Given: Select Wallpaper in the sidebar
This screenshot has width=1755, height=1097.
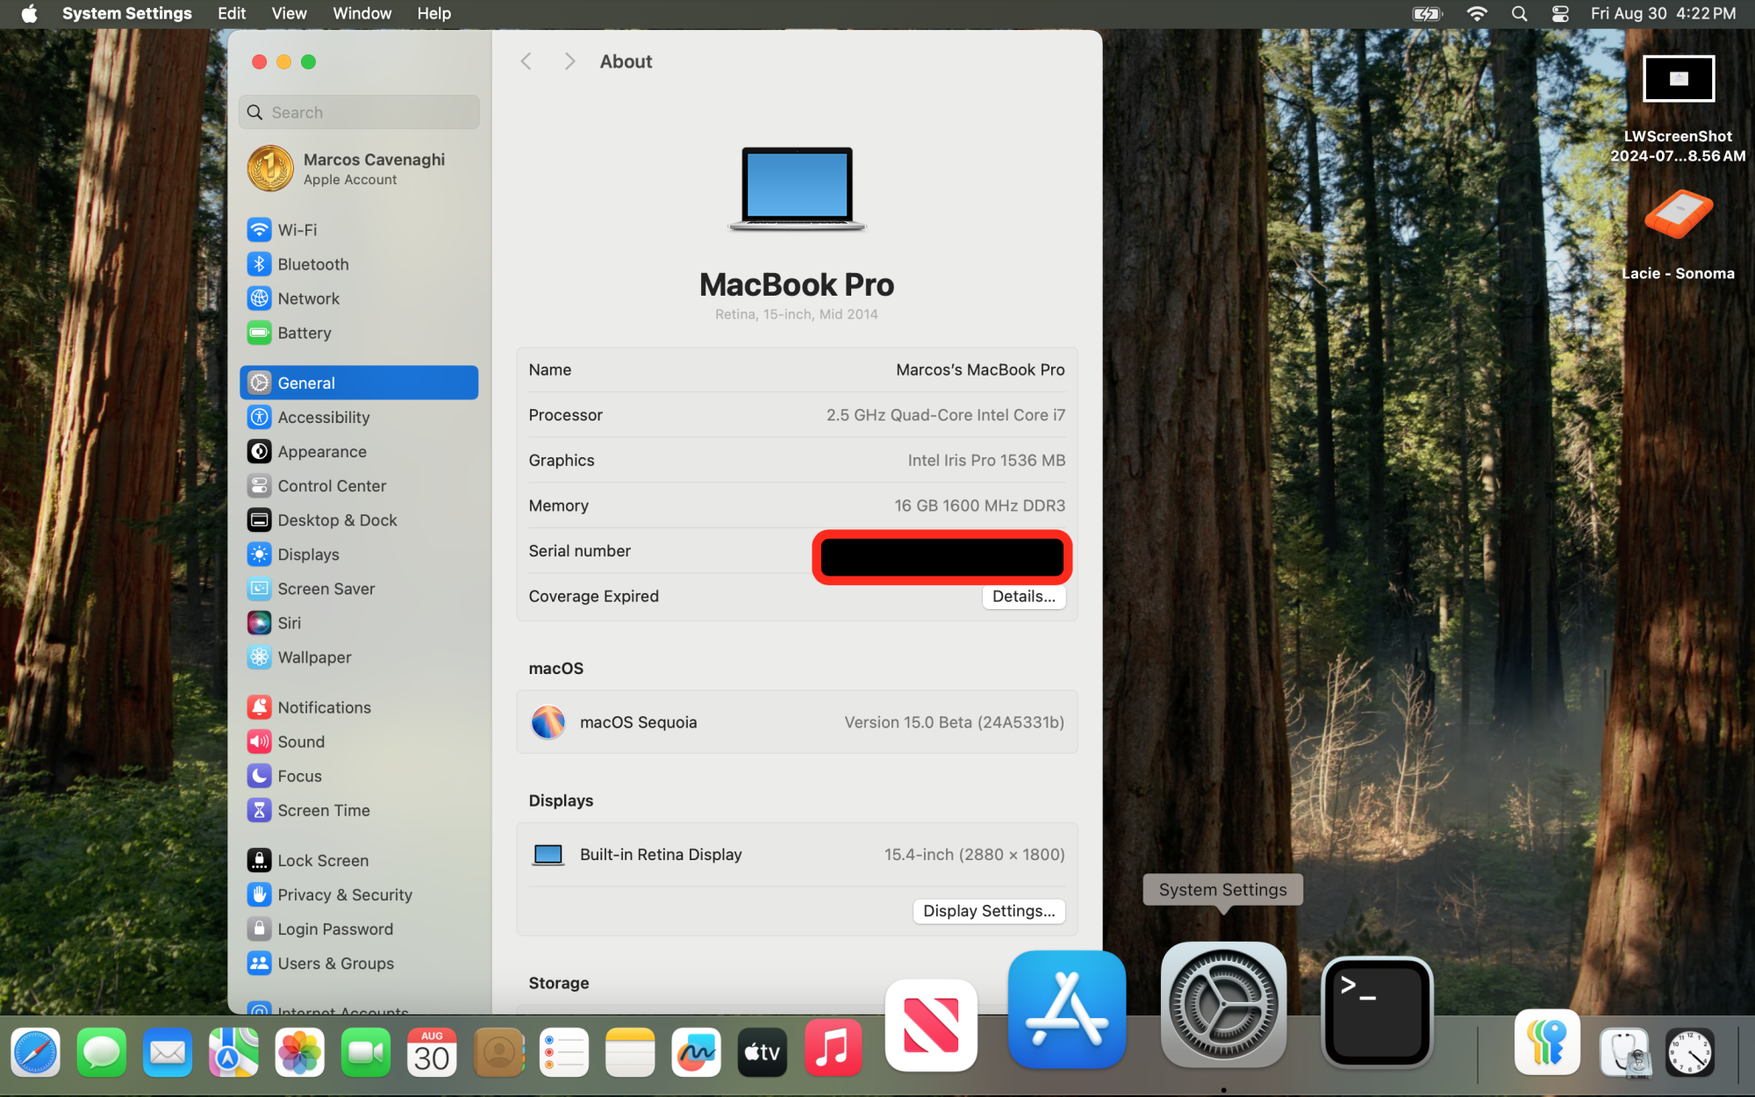Looking at the screenshot, I should (x=314, y=657).
